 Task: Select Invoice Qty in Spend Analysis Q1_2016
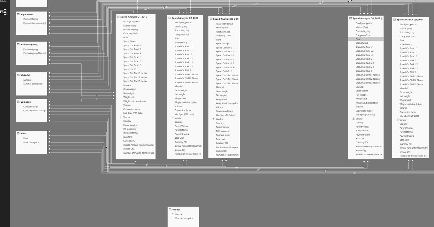[x=129, y=149]
